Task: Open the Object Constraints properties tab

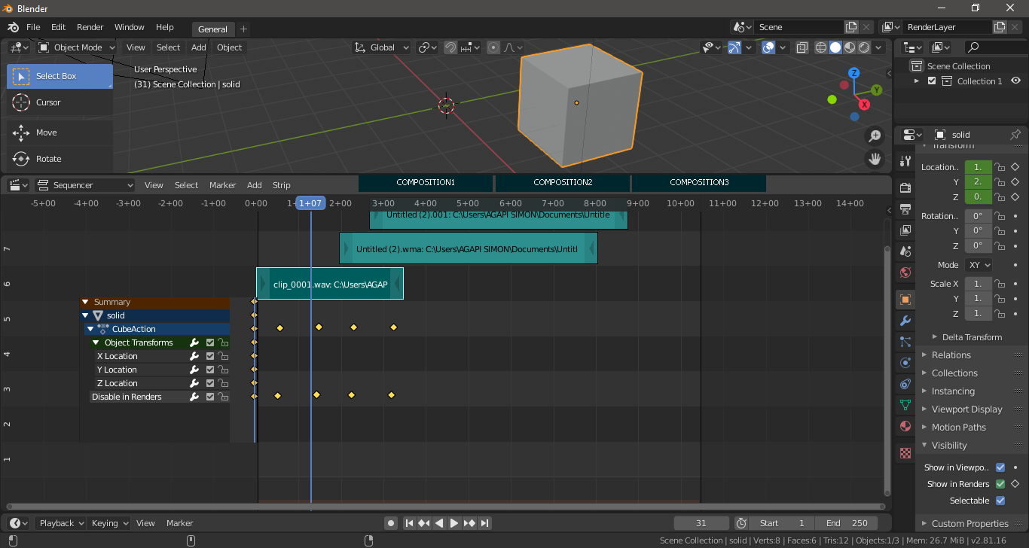Action: 905,384
